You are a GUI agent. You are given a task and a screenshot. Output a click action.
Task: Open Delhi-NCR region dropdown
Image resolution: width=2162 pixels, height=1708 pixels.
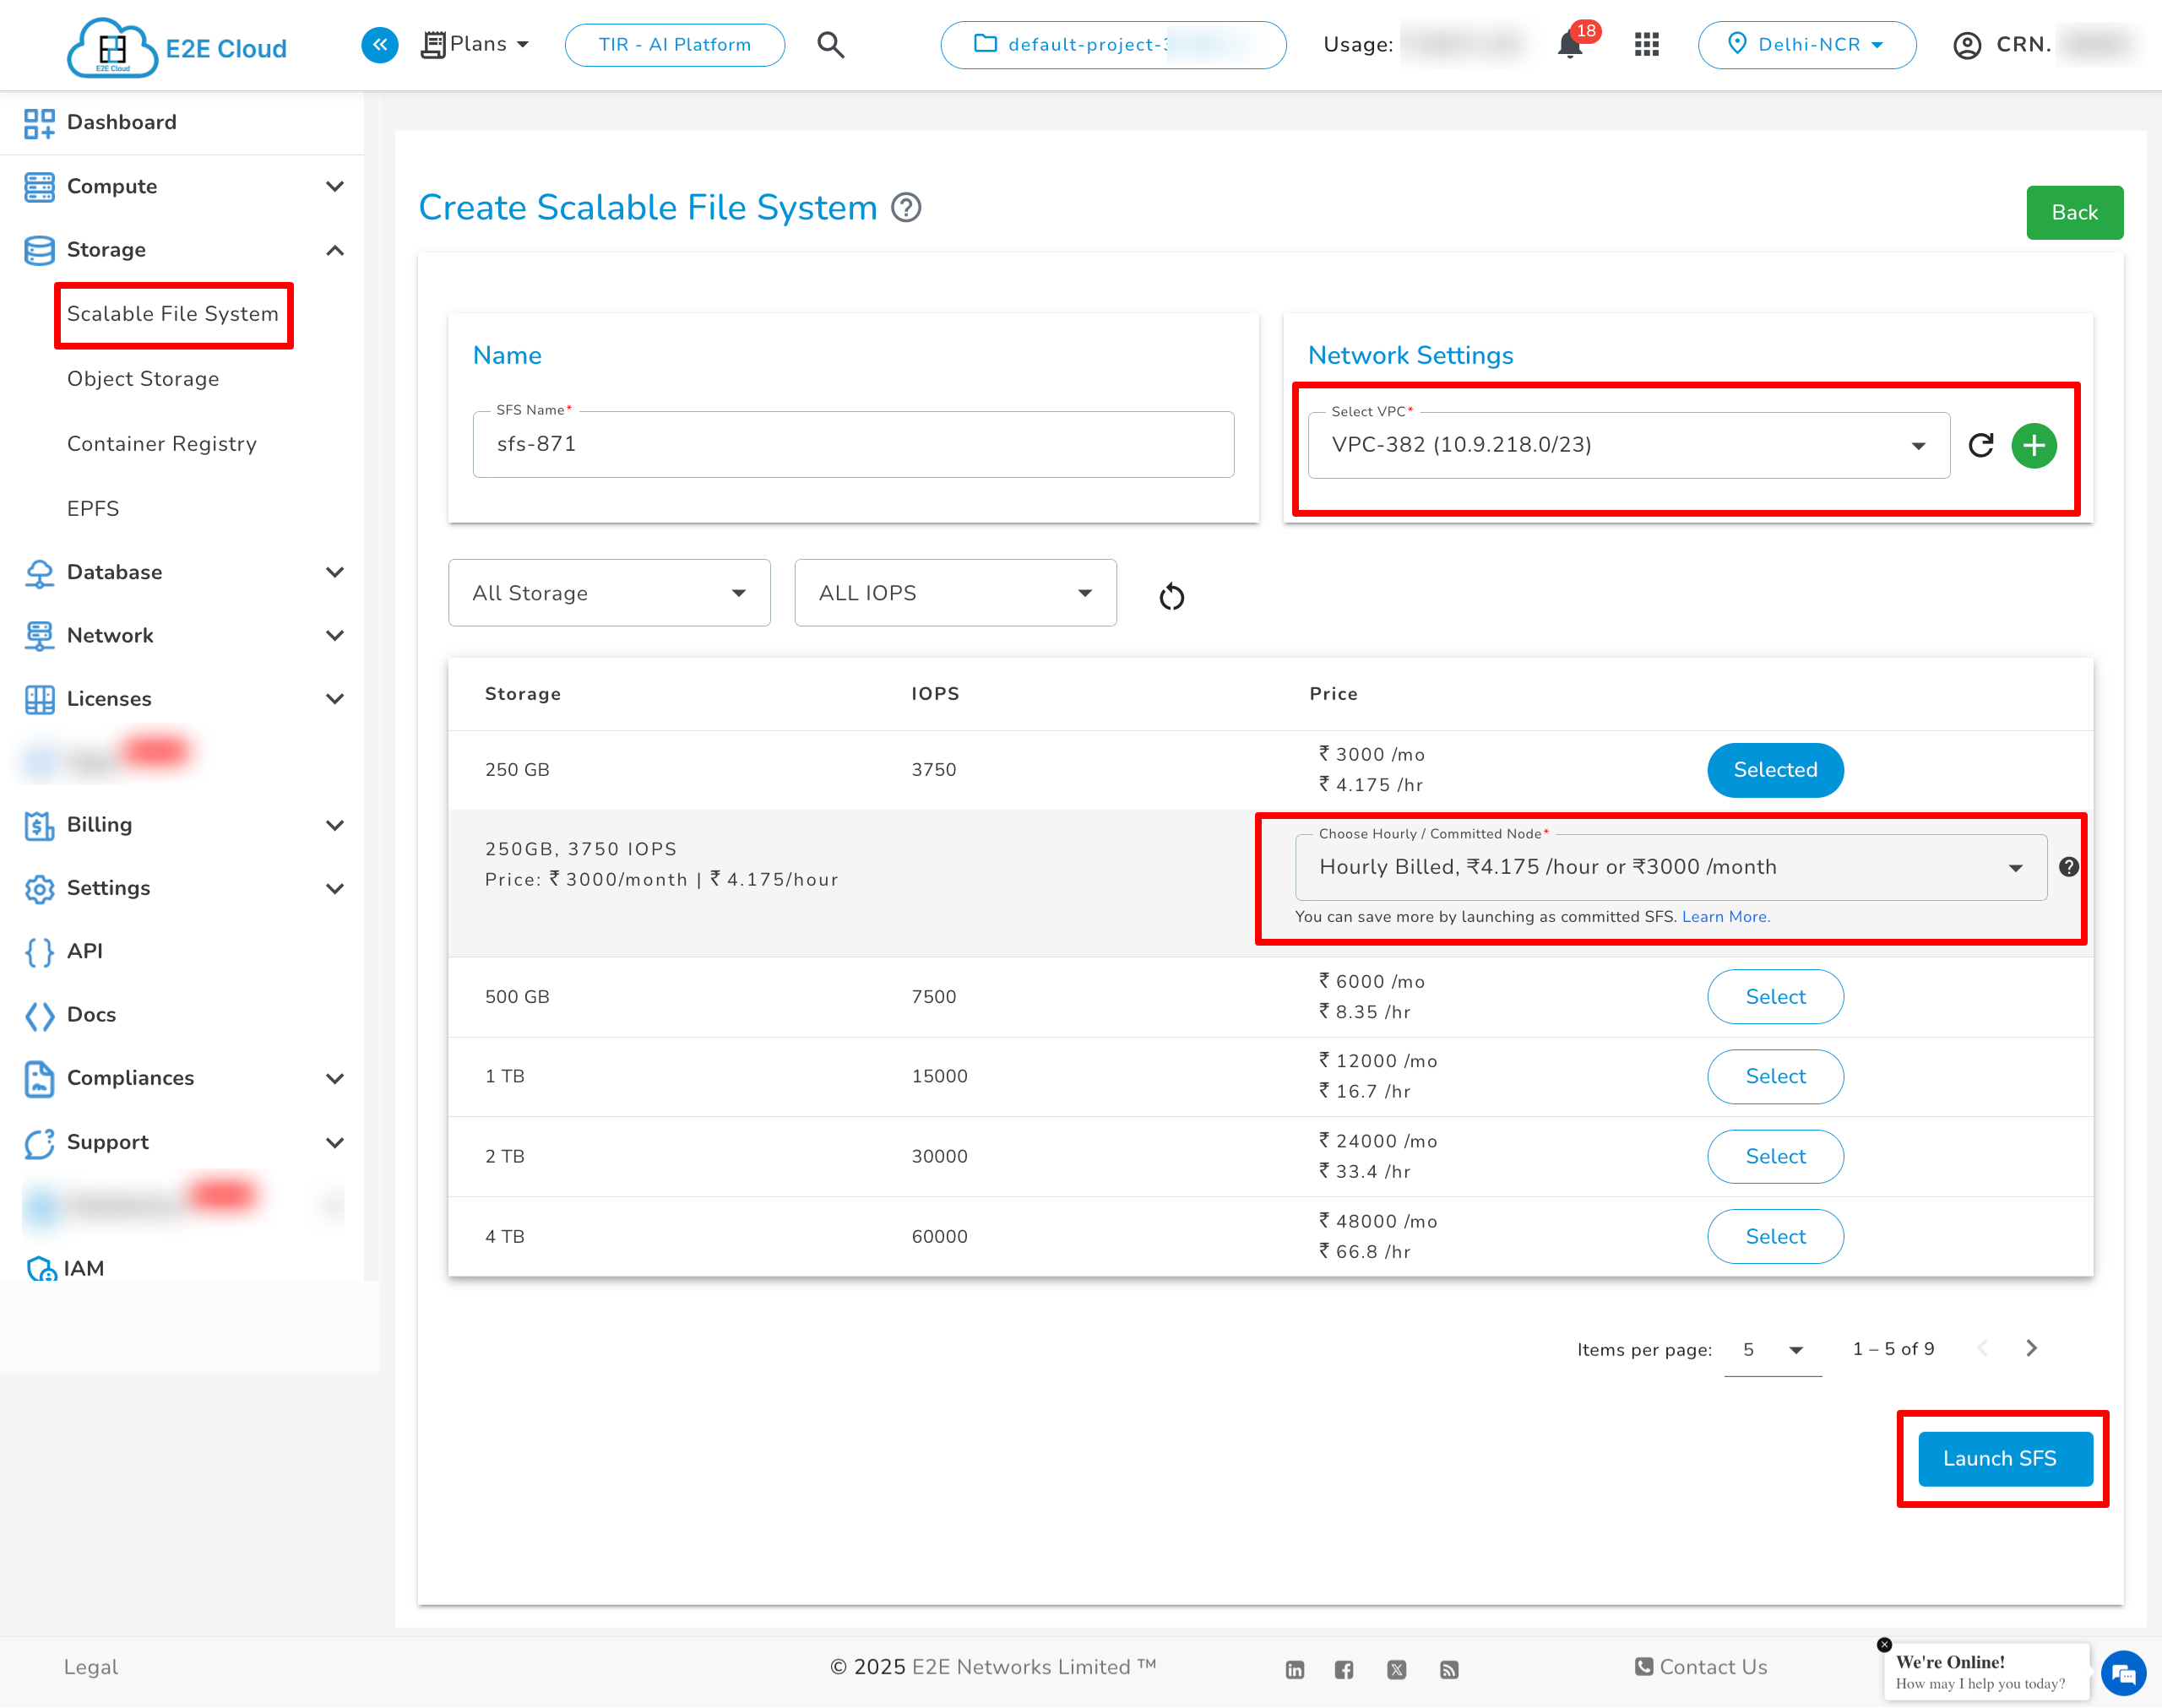tap(1807, 45)
